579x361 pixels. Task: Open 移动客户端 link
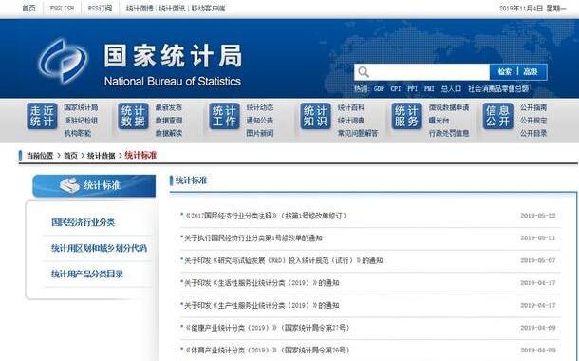click(208, 8)
